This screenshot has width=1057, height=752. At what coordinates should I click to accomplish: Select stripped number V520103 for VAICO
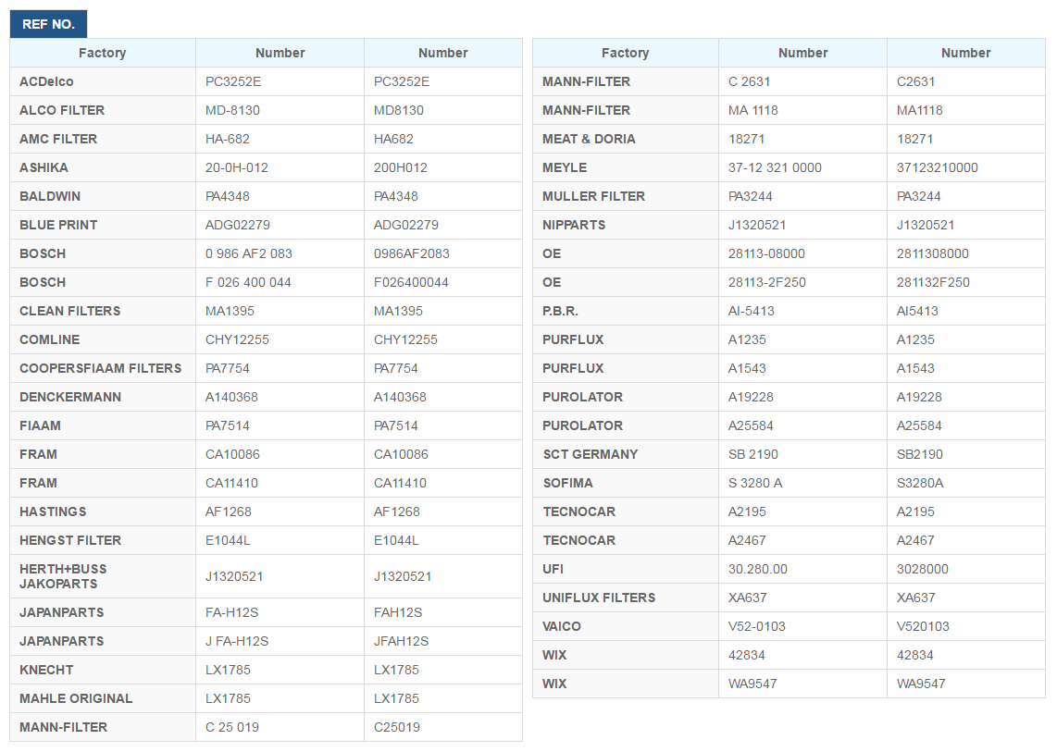[923, 627]
